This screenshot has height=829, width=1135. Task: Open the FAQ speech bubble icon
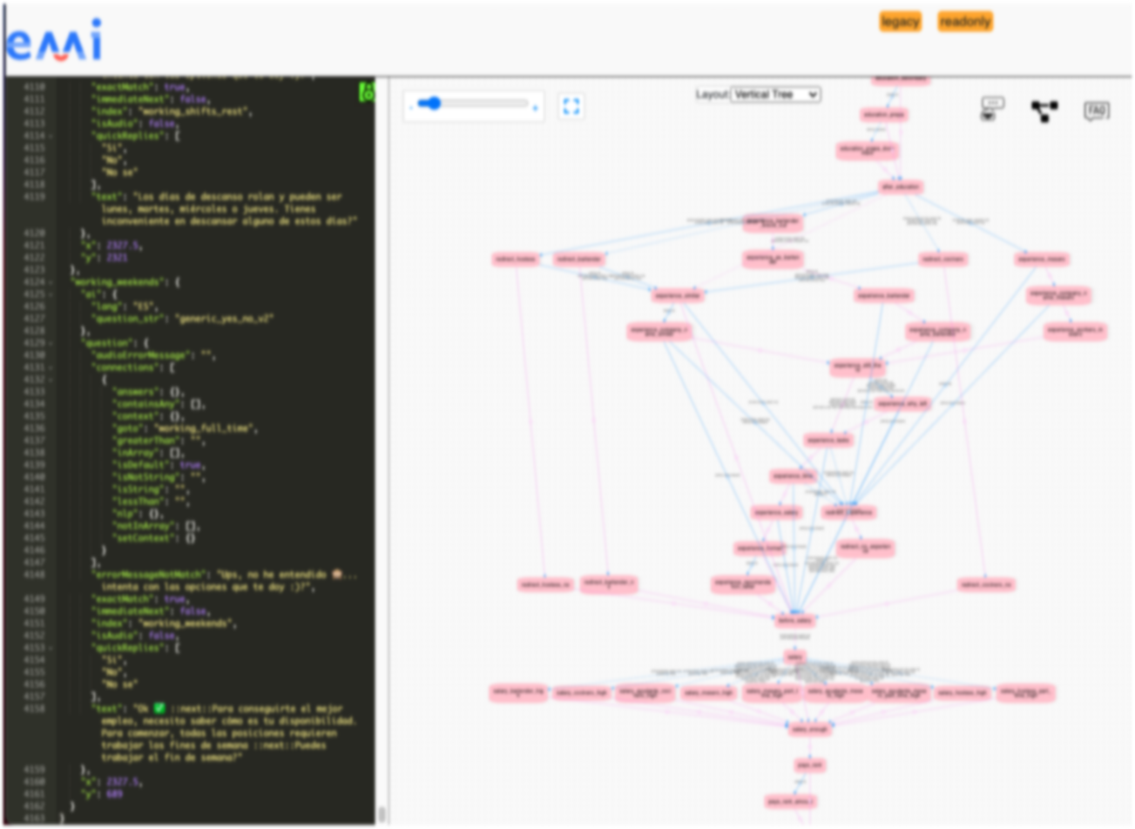click(1098, 111)
